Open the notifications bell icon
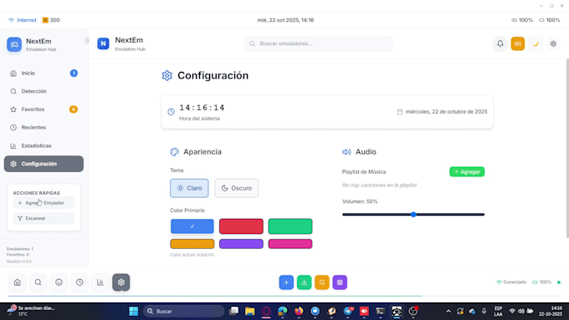This screenshot has width=569, height=320. click(x=500, y=43)
